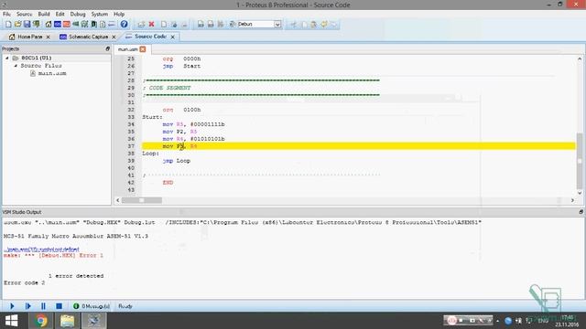The width and height of the screenshot is (586, 329).
Task: Open the Source menu
Action: coord(25,15)
